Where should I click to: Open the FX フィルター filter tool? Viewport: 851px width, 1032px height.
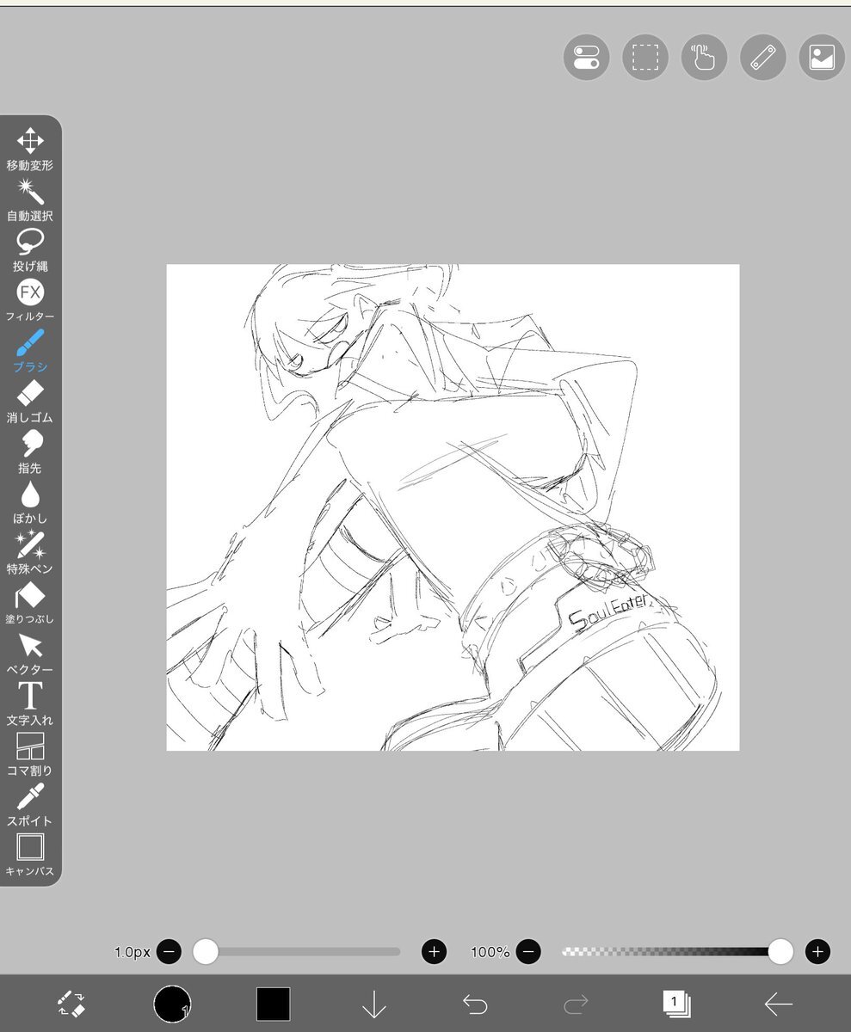coord(30,301)
